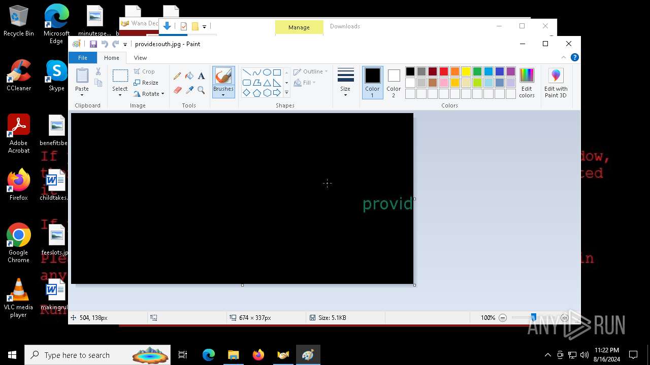Open the VLC media player desktop icon
Screen dimensions: 650x365
(19, 298)
